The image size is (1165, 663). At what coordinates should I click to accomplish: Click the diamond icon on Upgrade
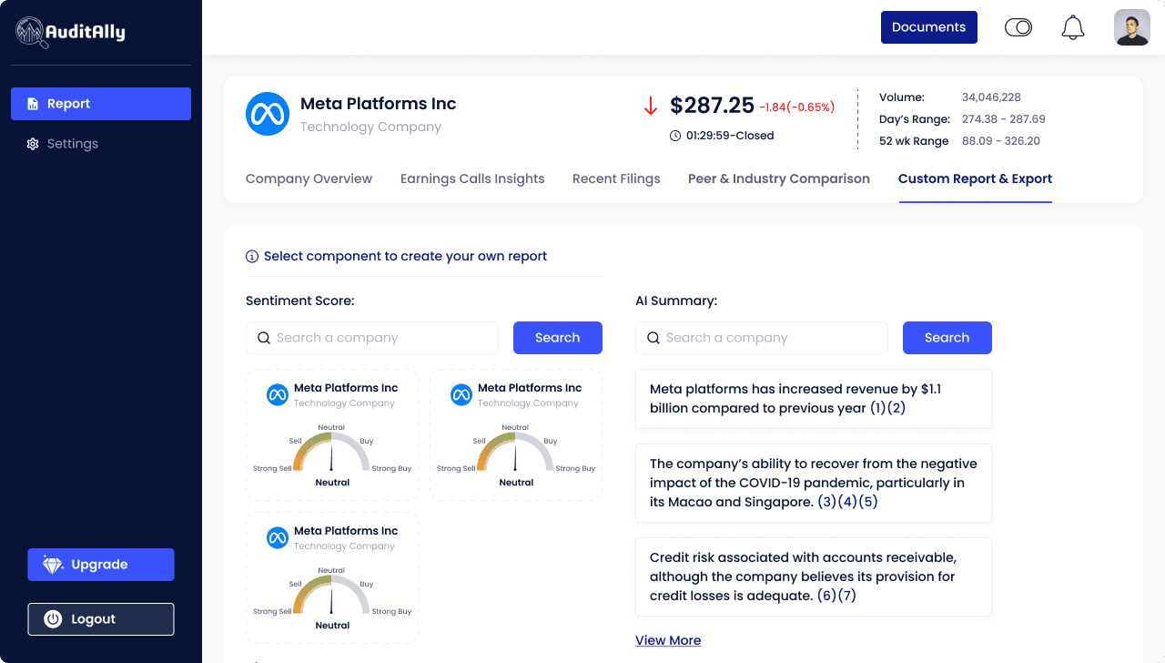53,565
